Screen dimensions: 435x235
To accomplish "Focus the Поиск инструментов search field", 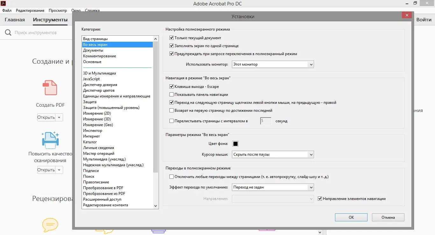I will tap(36, 32).
